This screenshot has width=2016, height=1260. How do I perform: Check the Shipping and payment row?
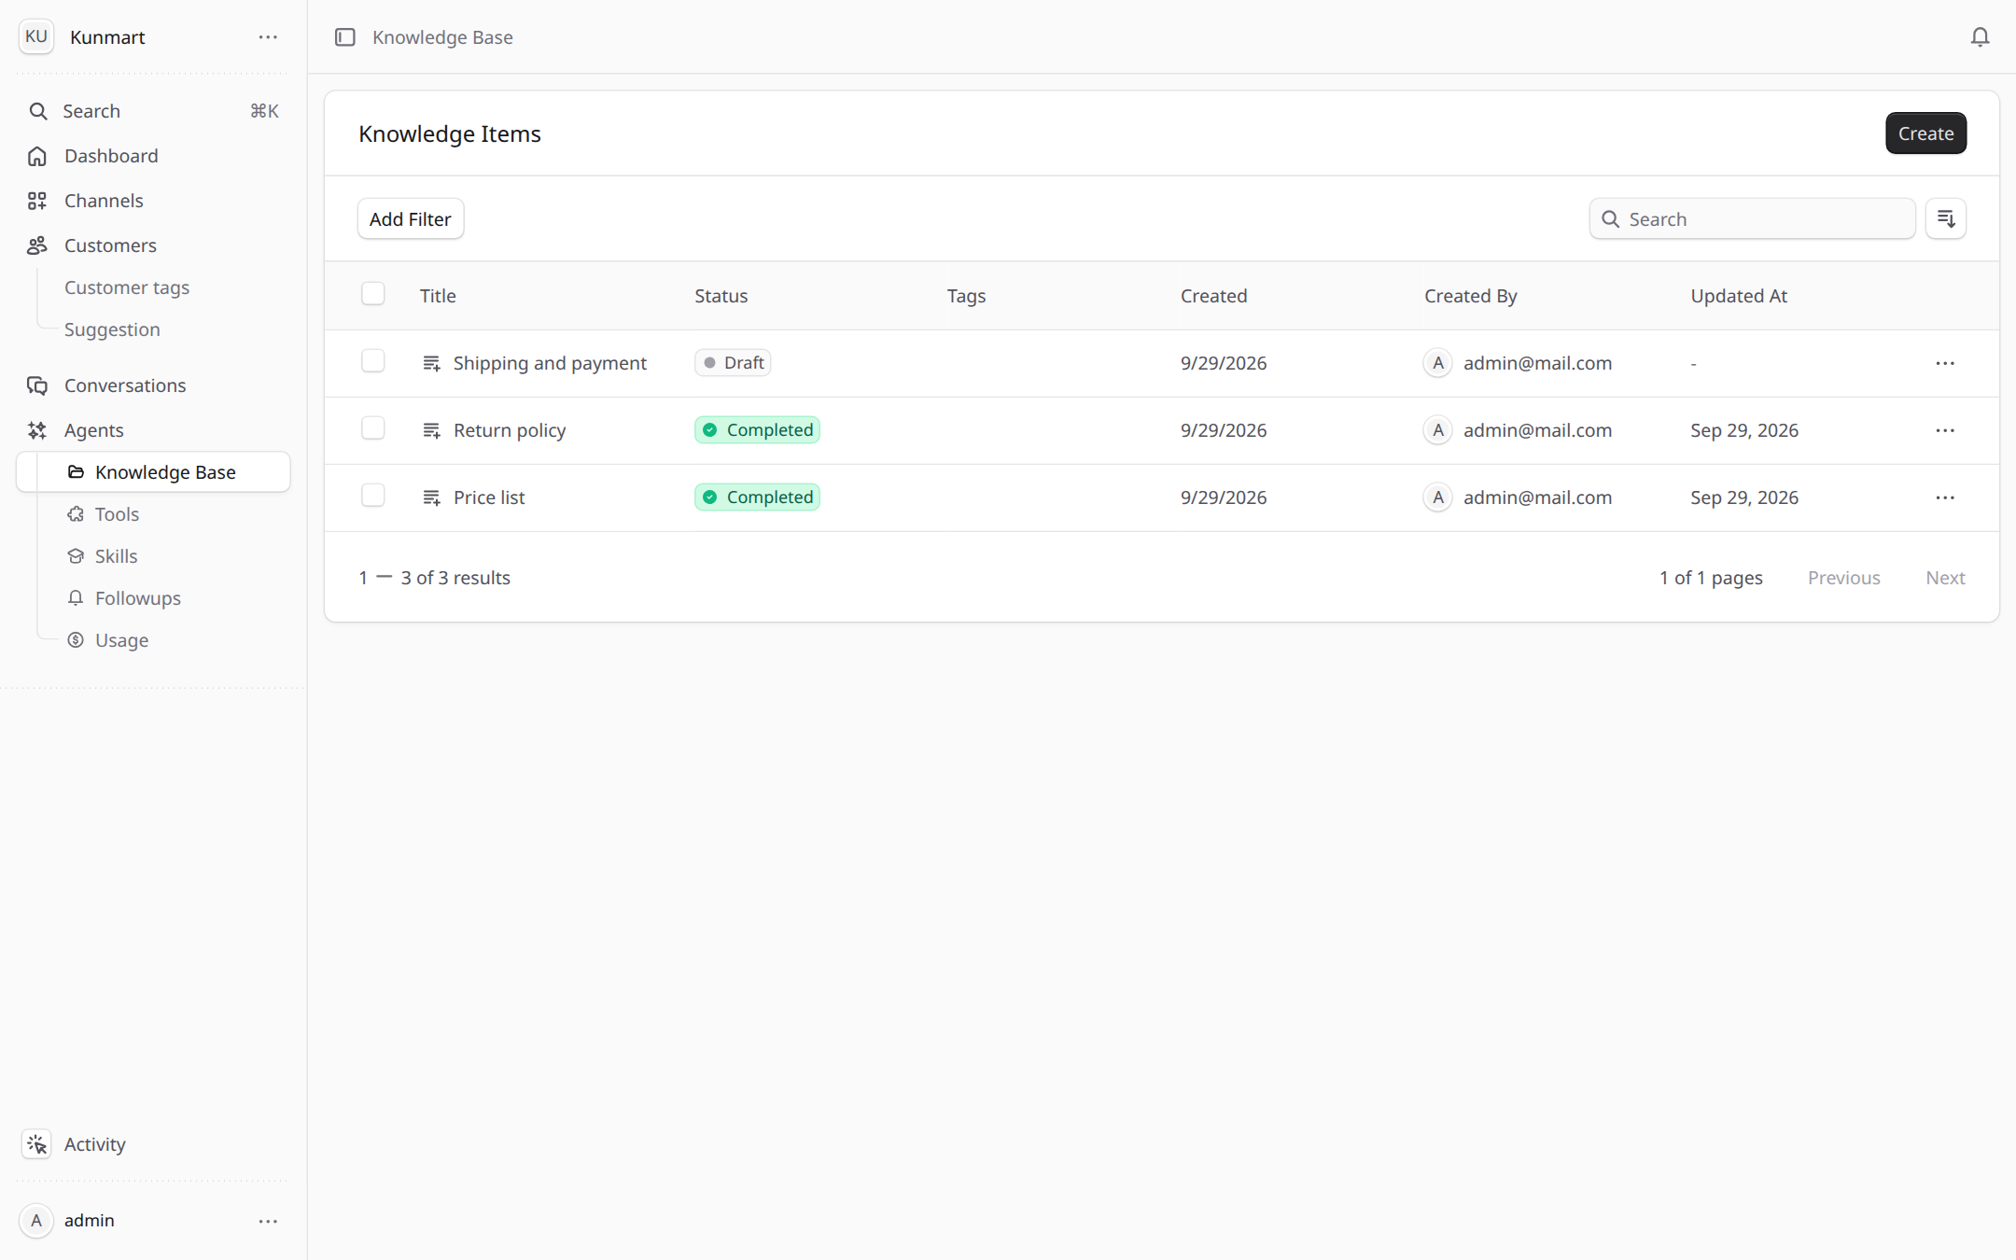(373, 361)
